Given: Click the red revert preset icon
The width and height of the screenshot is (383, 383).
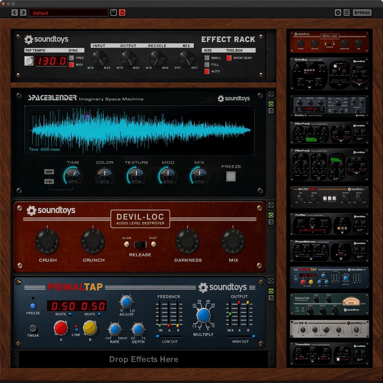Looking at the screenshot, I should click(122, 12).
